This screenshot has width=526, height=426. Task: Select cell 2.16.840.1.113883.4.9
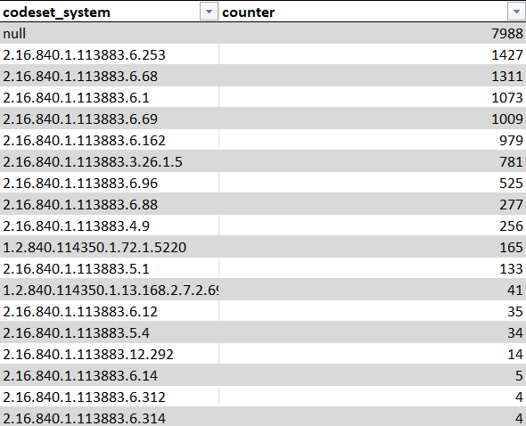pos(110,225)
